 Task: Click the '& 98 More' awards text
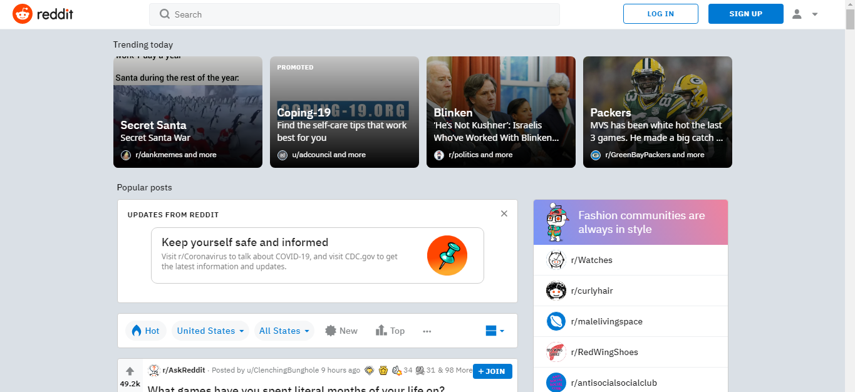[x=455, y=370]
